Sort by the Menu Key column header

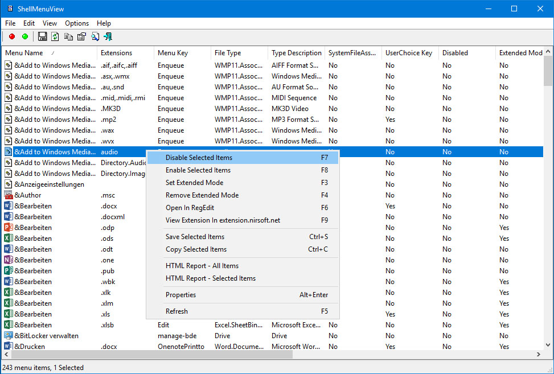[x=182, y=53]
